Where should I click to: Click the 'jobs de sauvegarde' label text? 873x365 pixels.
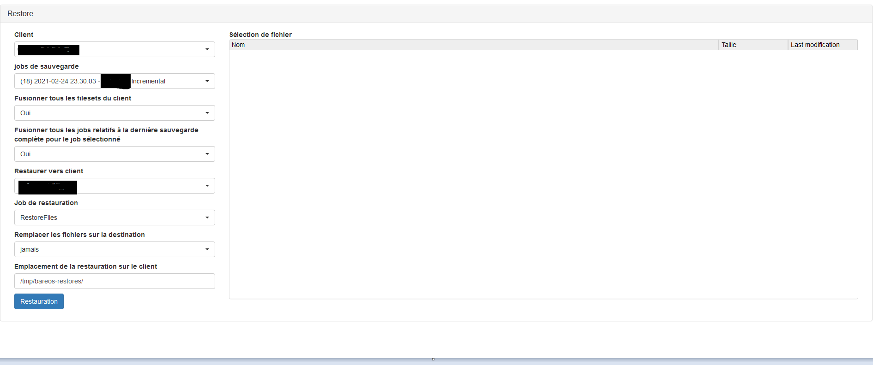(47, 66)
